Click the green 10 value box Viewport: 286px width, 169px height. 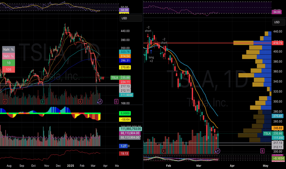[8, 63]
